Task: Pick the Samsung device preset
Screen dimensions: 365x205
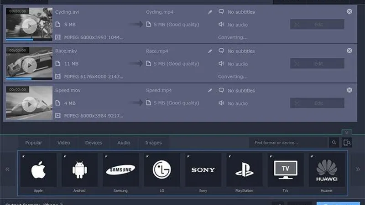Action: pos(120,170)
